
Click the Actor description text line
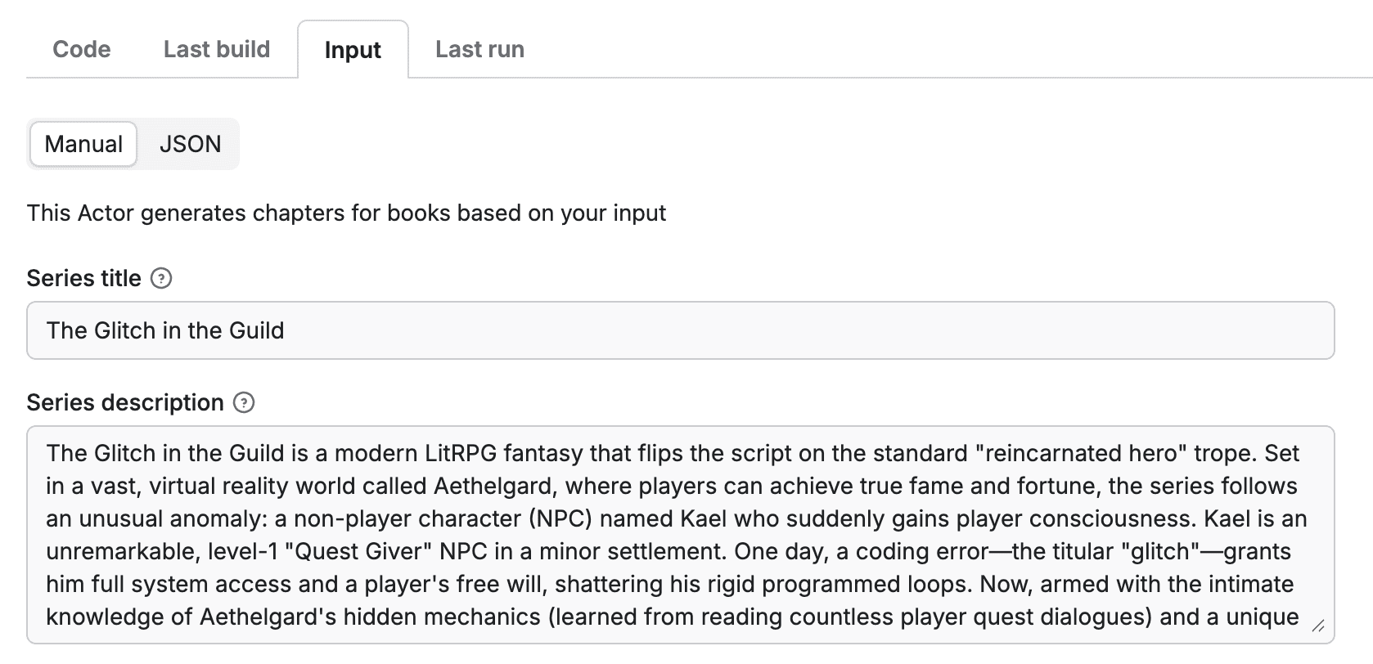(x=346, y=213)
